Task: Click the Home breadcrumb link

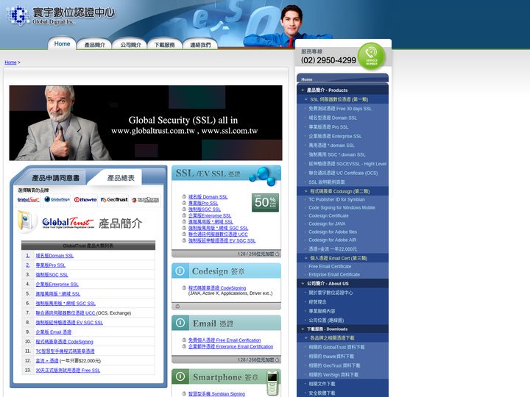Action: pyautogui.click(x=10, y=62)
